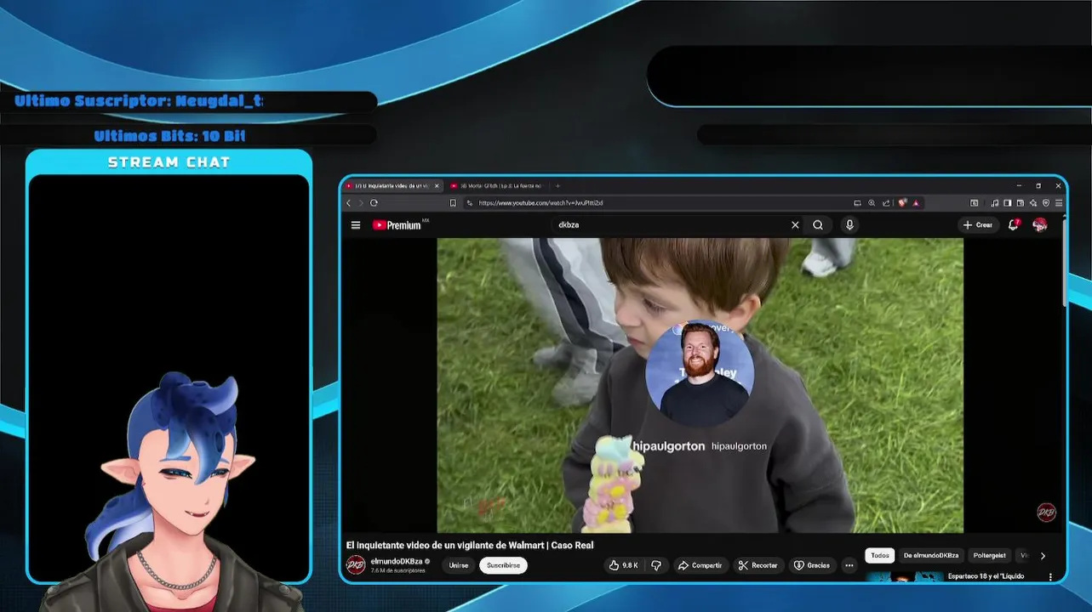
Task: Click the Recortar clip button
Action: 758,565
